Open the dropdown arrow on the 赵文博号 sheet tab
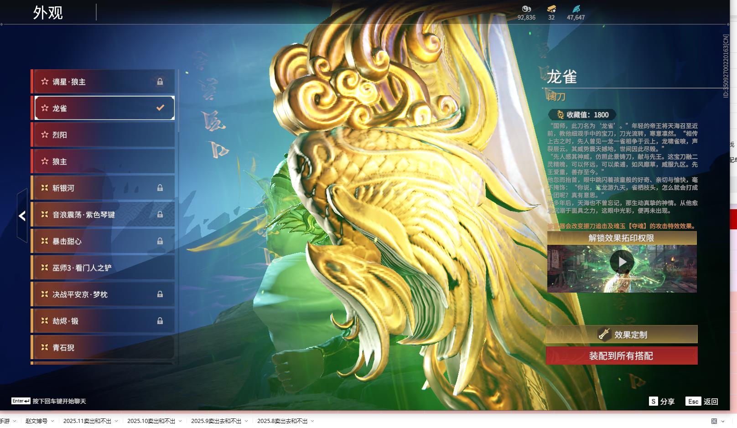 coord(52,421)
